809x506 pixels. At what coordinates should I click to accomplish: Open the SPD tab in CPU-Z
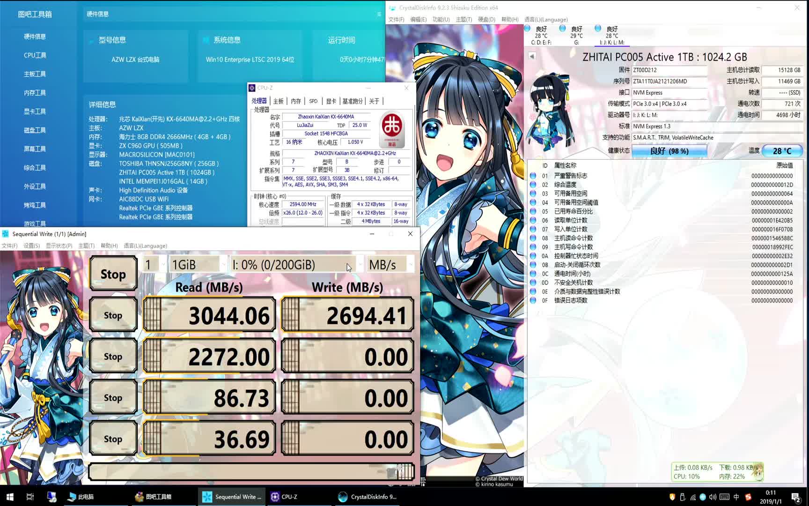[x=313, y=101]
